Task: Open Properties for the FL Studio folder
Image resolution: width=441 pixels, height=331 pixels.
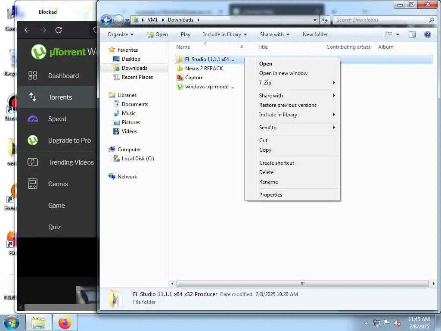Action: click(270, 195)
